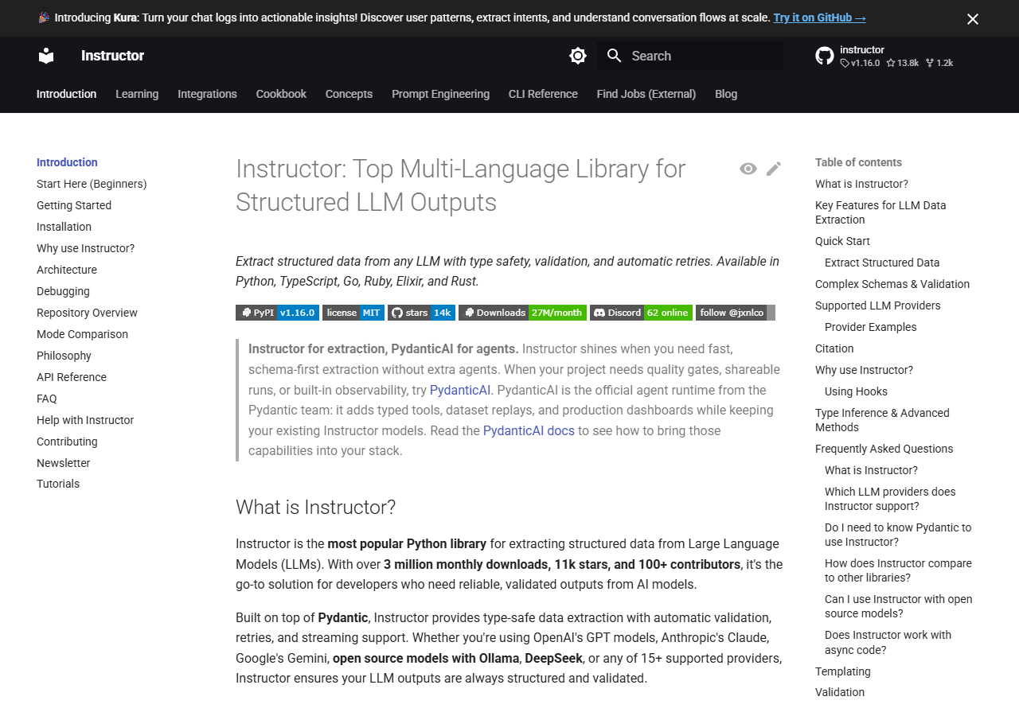The height and width of the screenshot is (716, 1019).
Task: Open Installation page in sidebar
Action: pyautogui.click(x=64, y=227)
